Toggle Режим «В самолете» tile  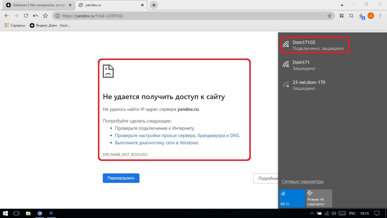coord(319,198)
